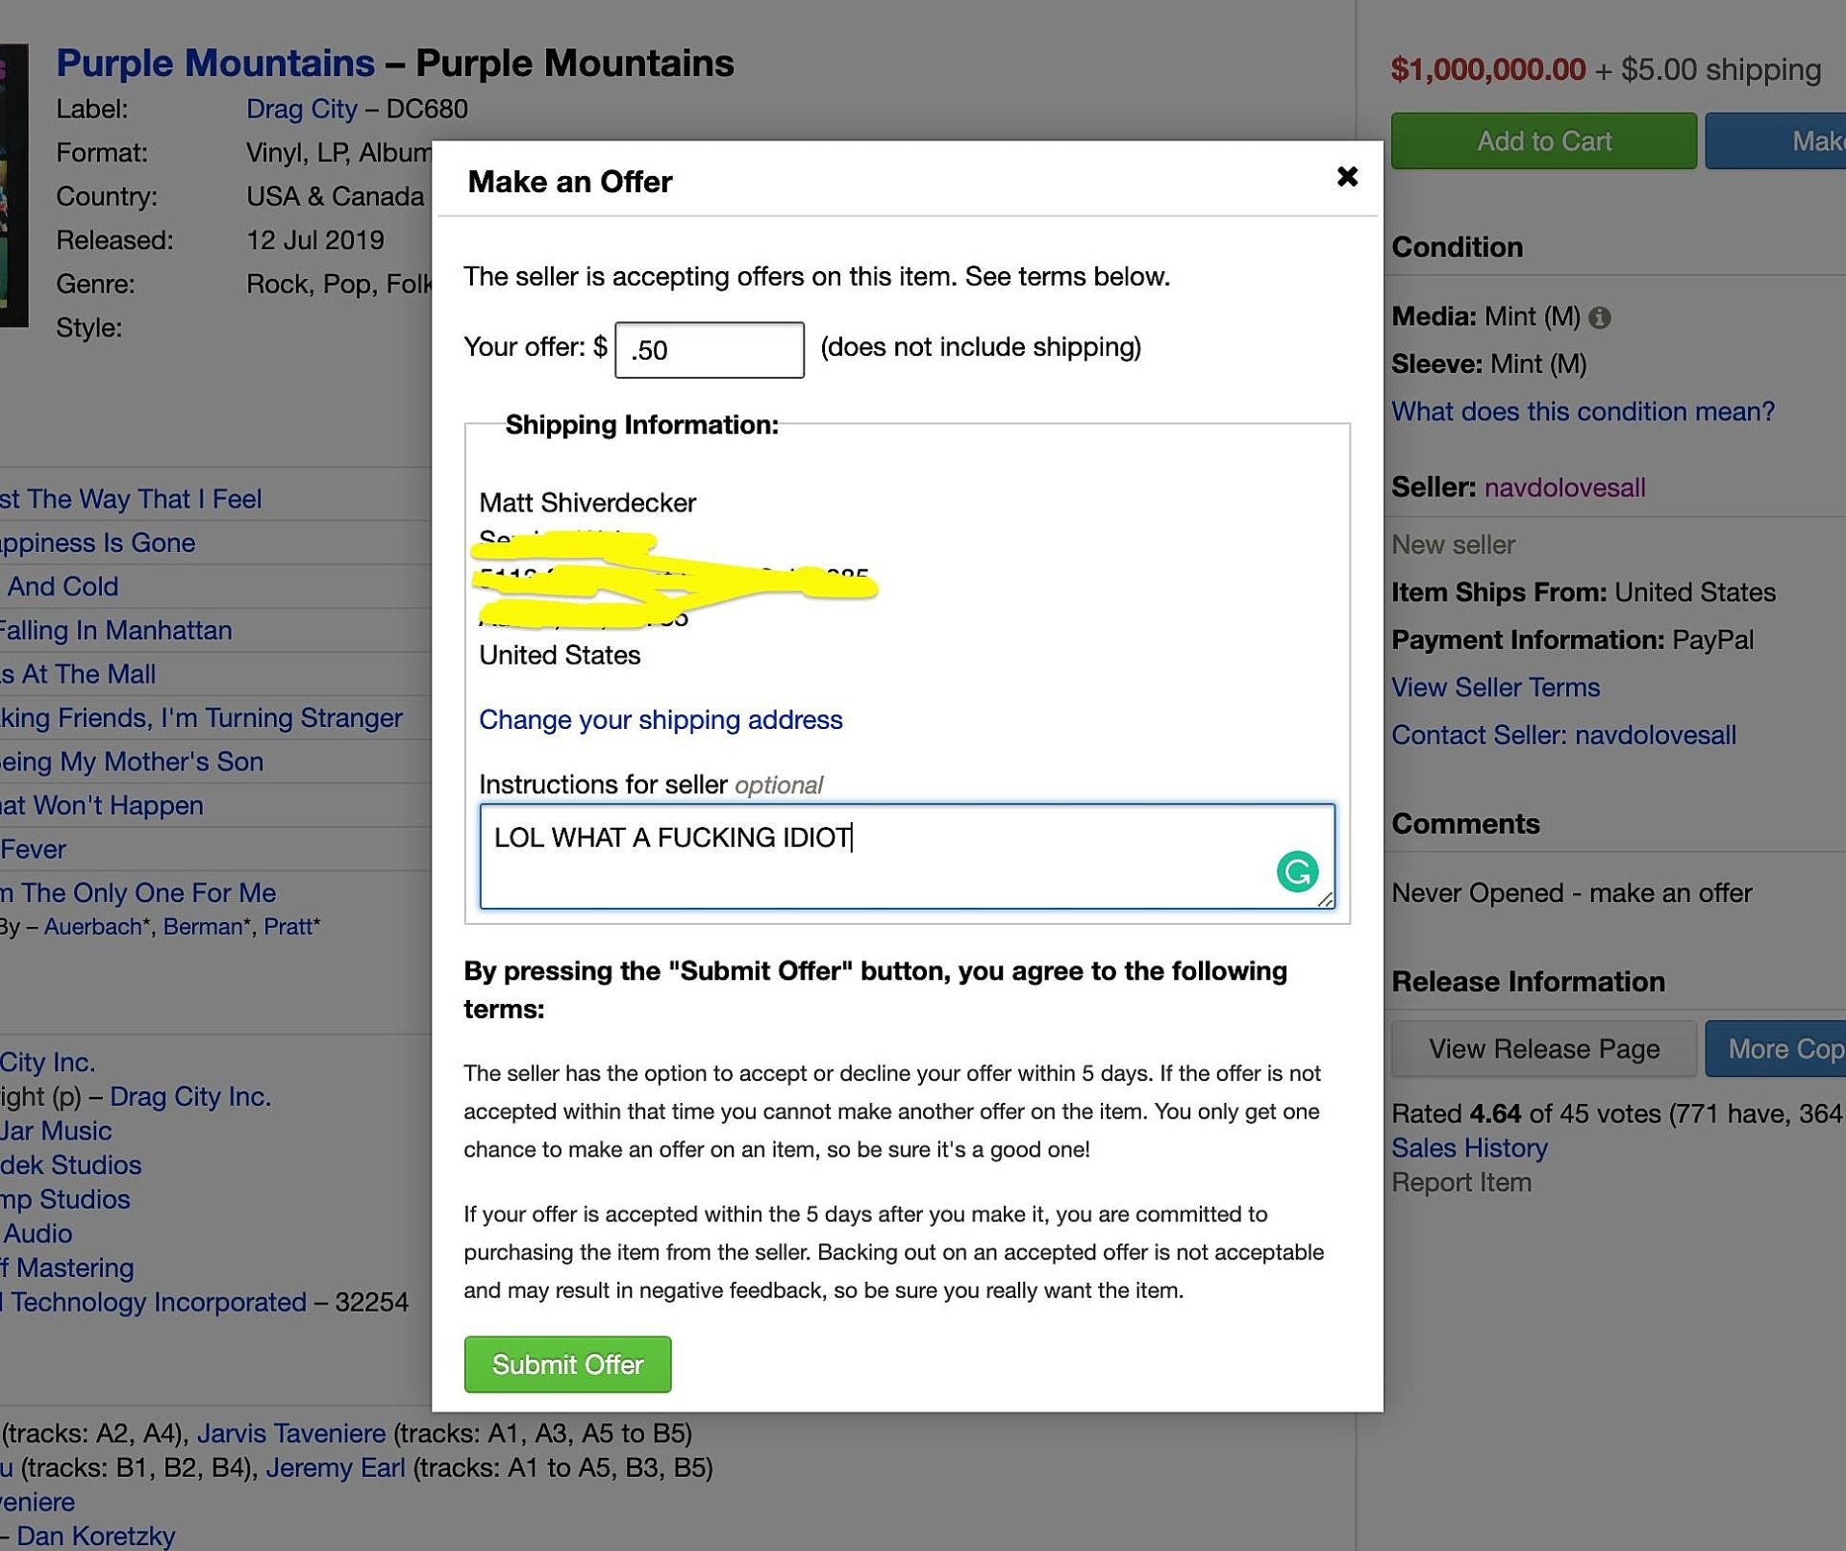Open the Falling In Manhattan track link
The height and width of the screenshot is (1551, 1846).
[115, 631]
